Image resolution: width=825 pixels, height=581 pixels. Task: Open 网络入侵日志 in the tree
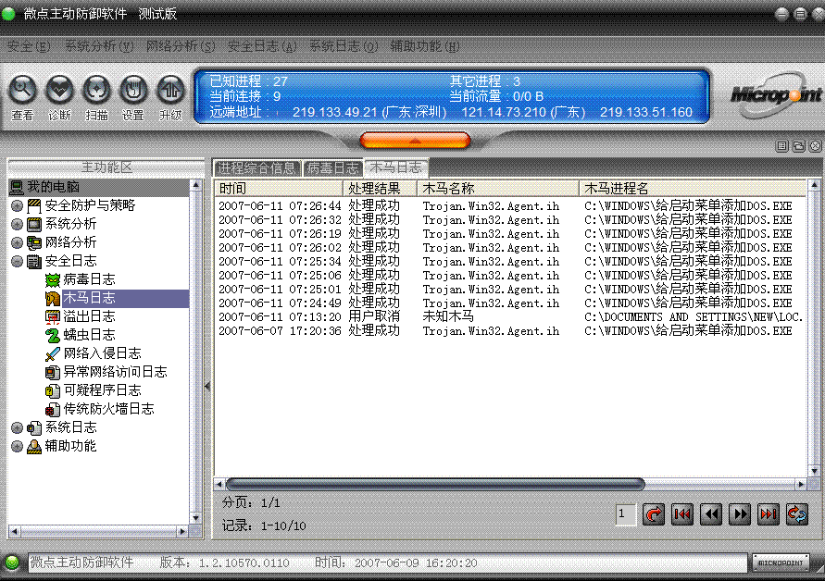(x=102, y=353)
